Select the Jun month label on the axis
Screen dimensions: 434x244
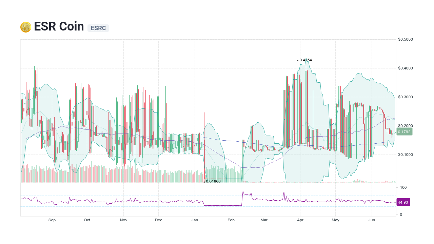(372, 220)
